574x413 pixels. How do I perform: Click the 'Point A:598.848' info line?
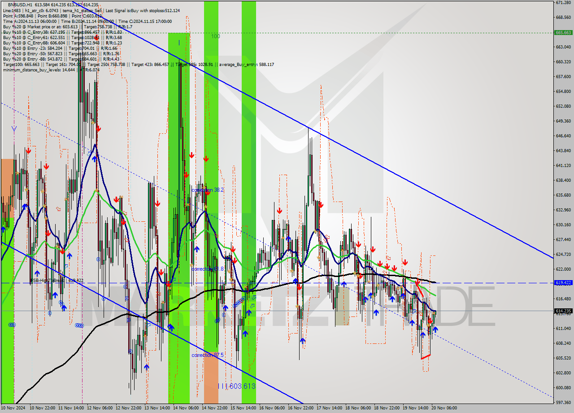click(x=52, y=16)
